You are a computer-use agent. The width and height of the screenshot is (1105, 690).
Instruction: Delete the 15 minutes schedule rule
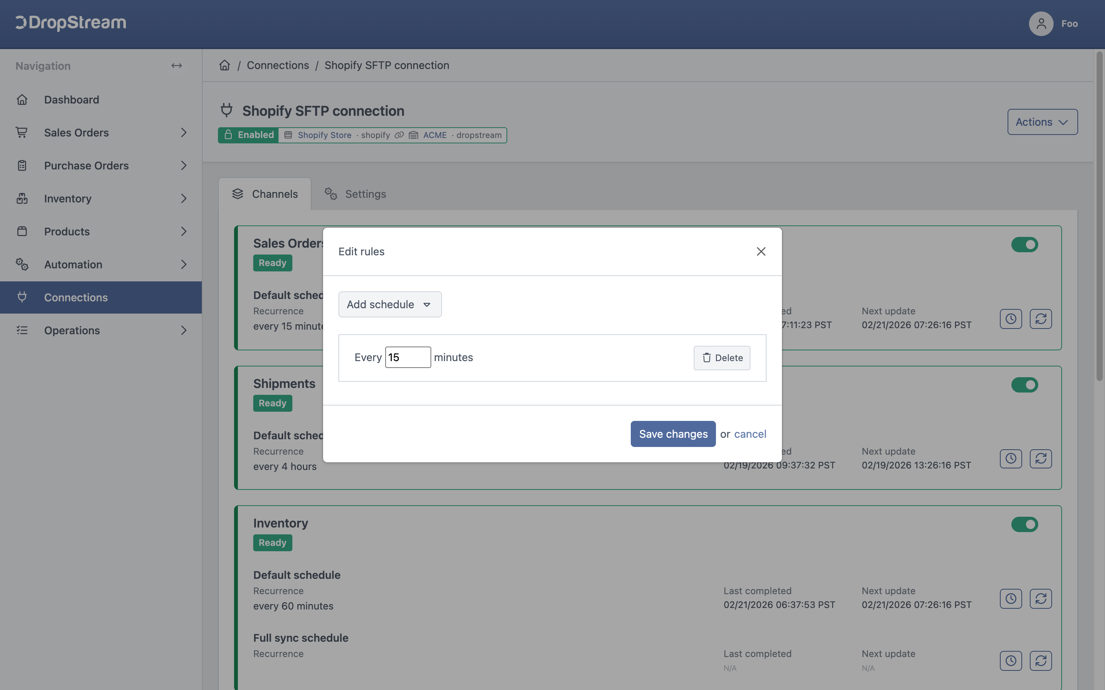click(x=722, y=358)
